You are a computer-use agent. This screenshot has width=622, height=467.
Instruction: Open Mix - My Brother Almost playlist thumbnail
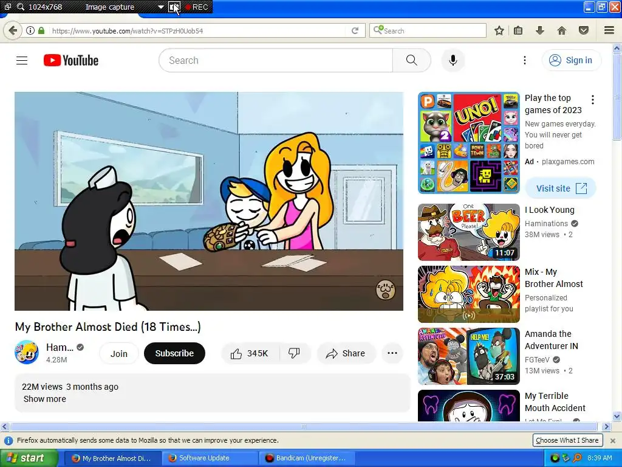tap(469, 294)
